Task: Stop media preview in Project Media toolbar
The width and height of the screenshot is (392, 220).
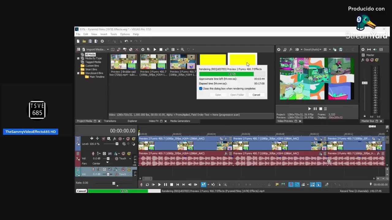Action: click(161, 50)
